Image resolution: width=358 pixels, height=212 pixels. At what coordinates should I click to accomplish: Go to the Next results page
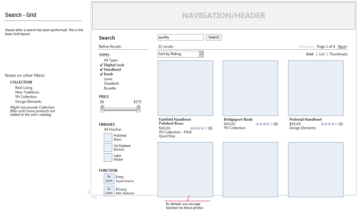[343, 47]
